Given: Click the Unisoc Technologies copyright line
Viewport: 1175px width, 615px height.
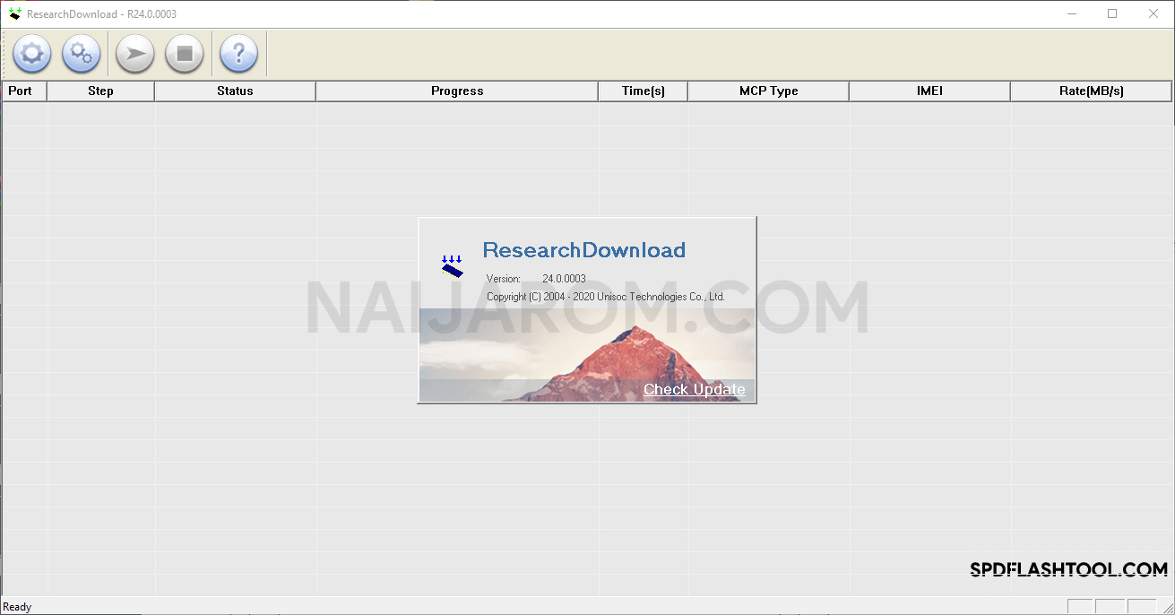Looking at the screenshot, I should point(606,297).
